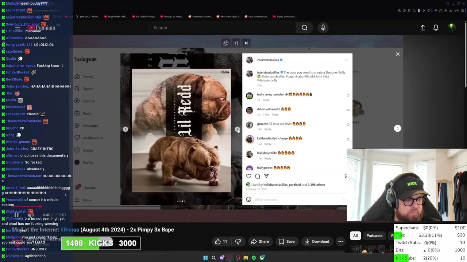
Task: Switch to 'Gem from Squid S' tab
Action: tap(229, 16)
